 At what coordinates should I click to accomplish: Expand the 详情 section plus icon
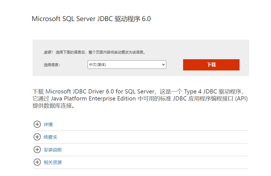(37, 124)
